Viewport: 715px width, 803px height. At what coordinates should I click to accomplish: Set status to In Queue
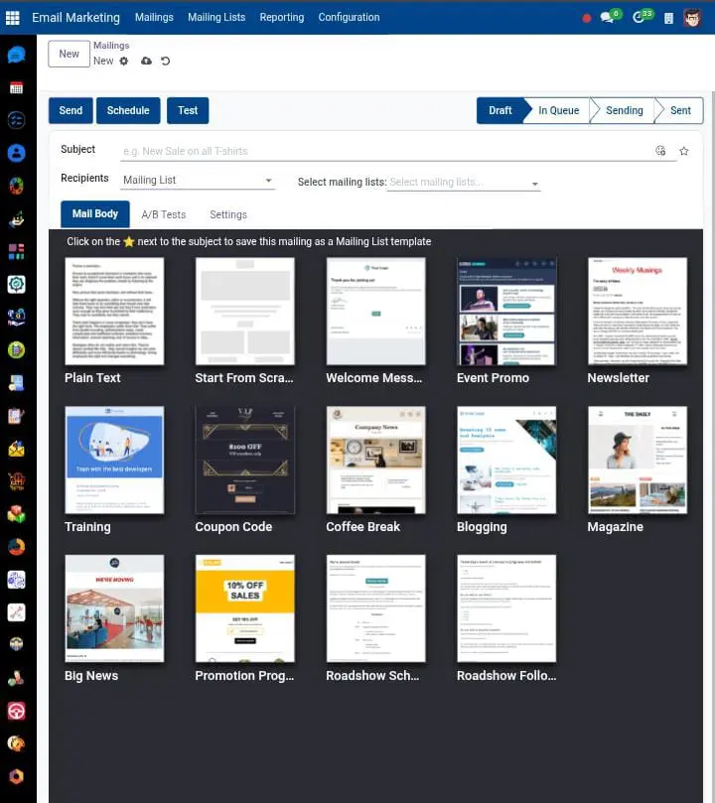point(558,110)
